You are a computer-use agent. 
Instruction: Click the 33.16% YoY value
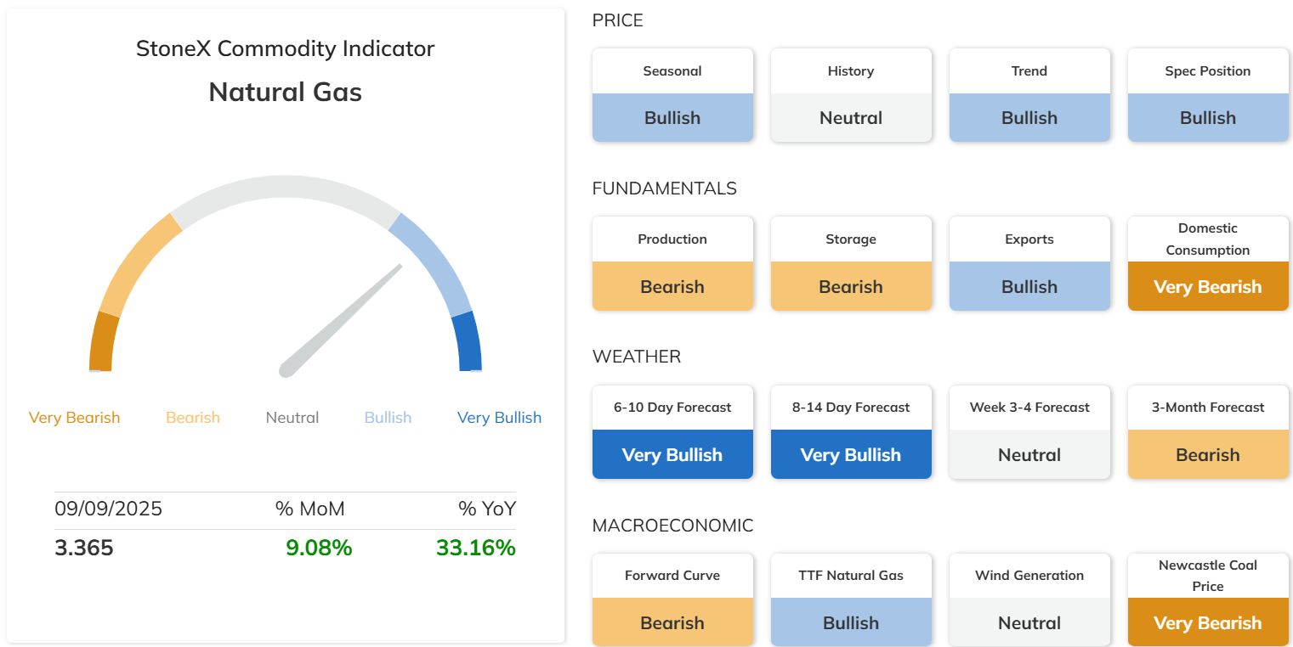(x=476, y=548)
